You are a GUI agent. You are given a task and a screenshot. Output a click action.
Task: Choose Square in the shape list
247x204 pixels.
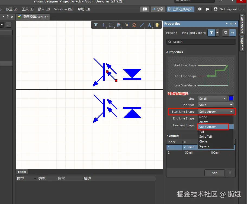tap(216, 146)
